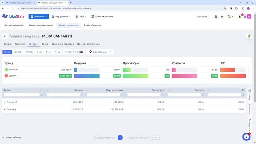Screen dimensions: 256x144
Task: Click the filter icon for the Бренд column
Action: click(41, 95)
